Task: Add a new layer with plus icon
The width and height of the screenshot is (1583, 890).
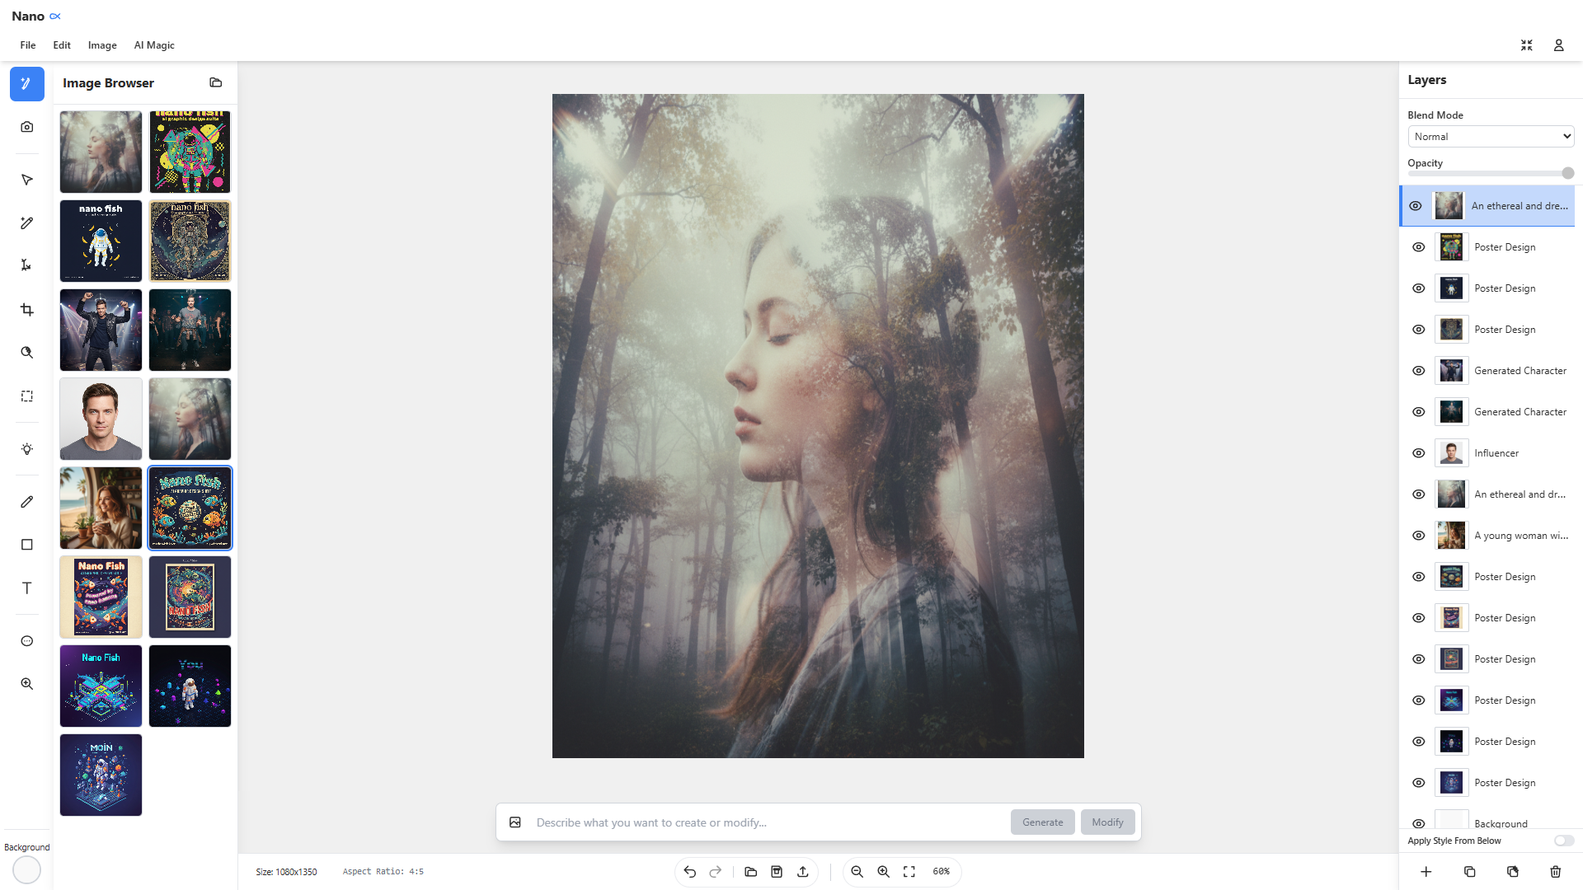Action: (x=1426, y=872)
